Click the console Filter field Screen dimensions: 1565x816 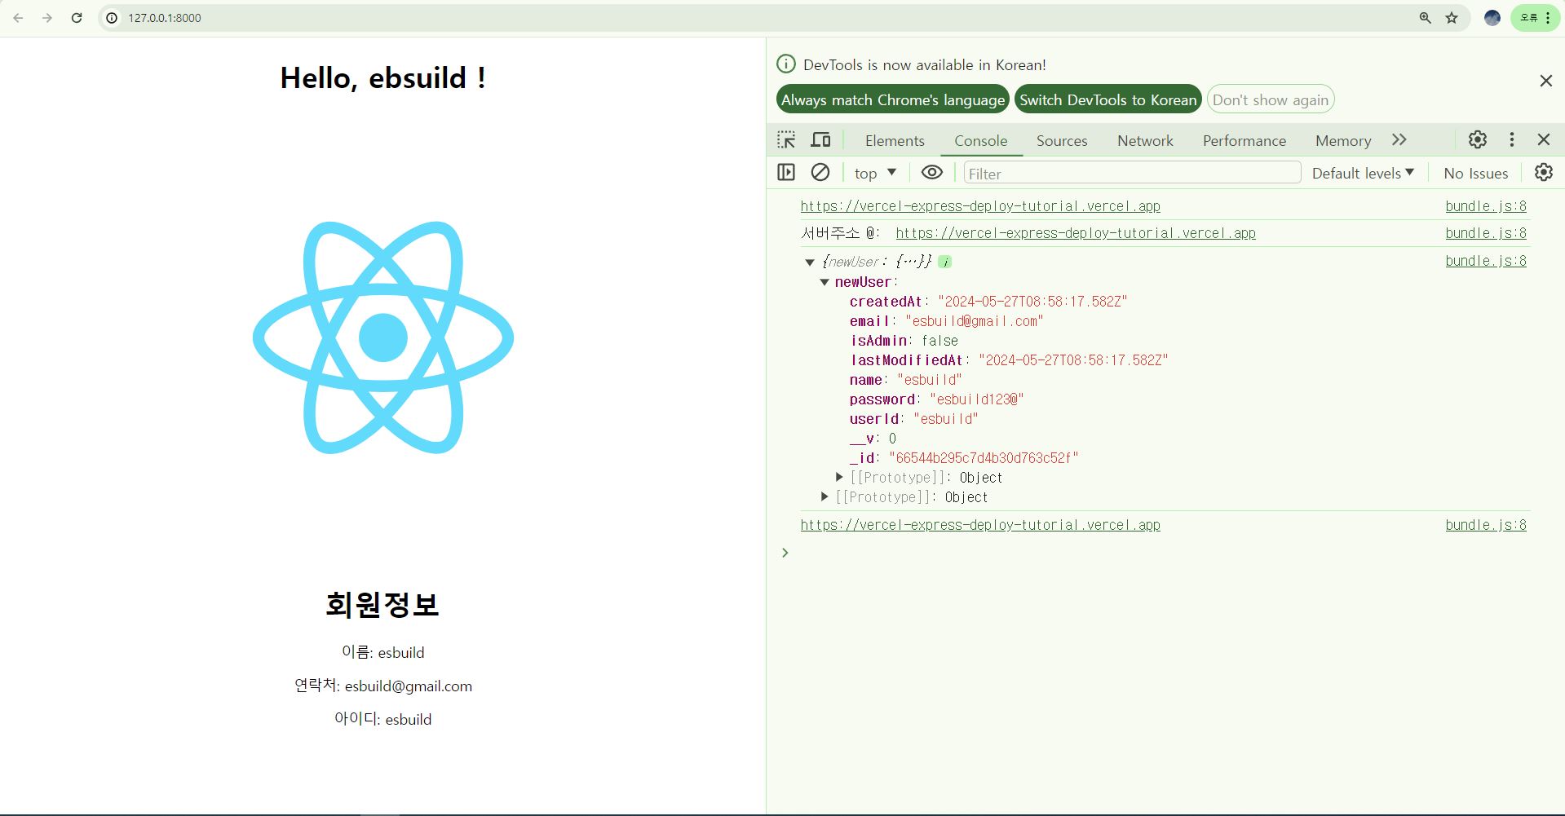1132,173
